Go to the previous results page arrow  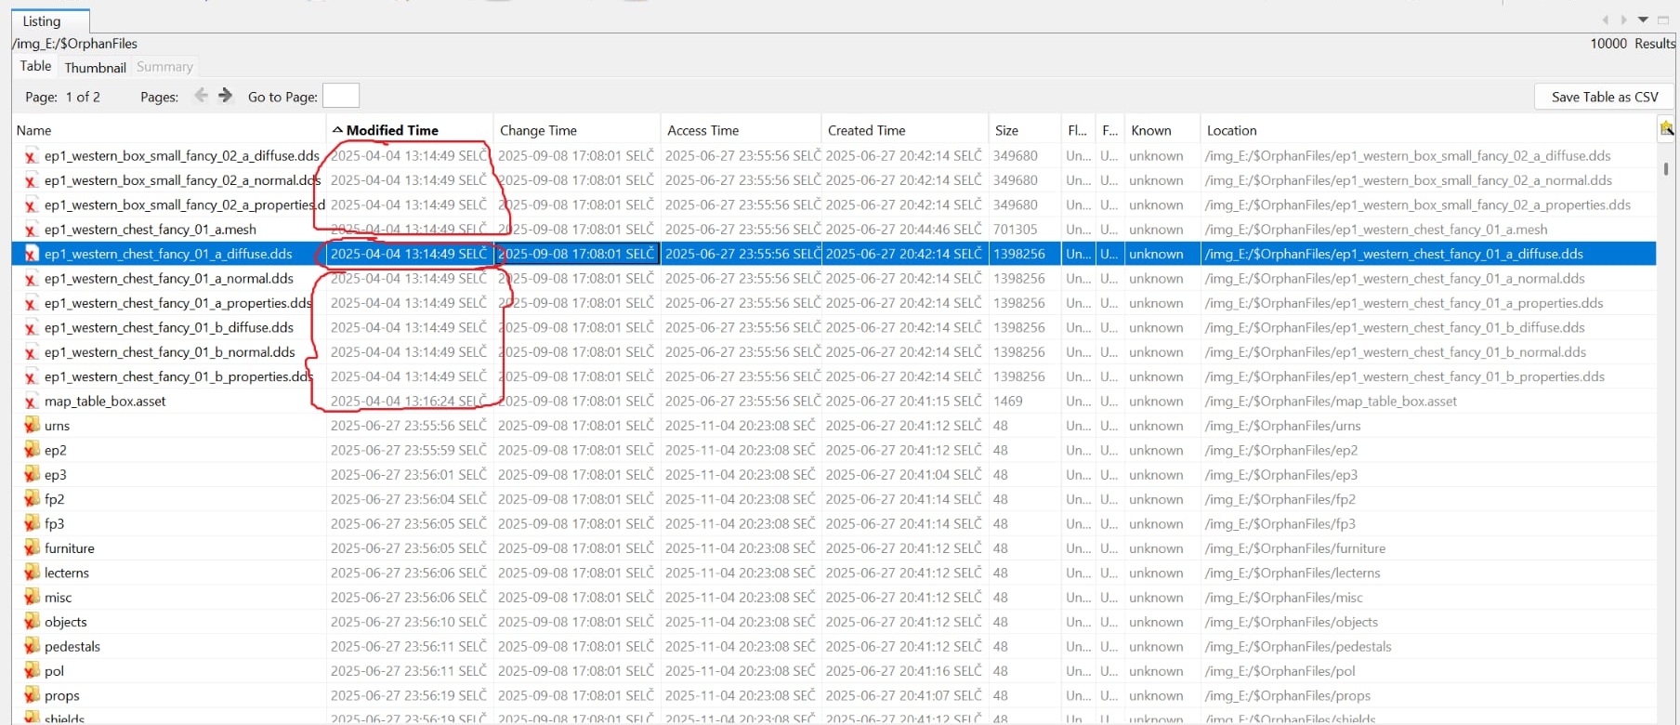point(201,96)
